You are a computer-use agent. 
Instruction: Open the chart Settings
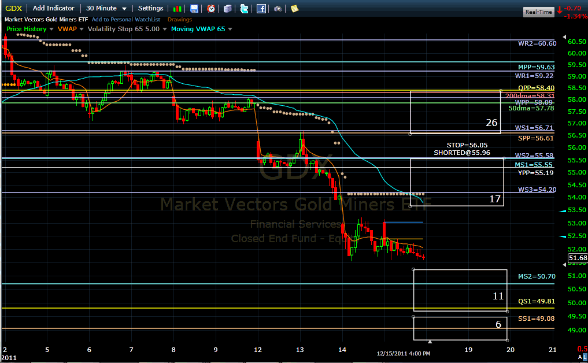click(x=151, y=8)
